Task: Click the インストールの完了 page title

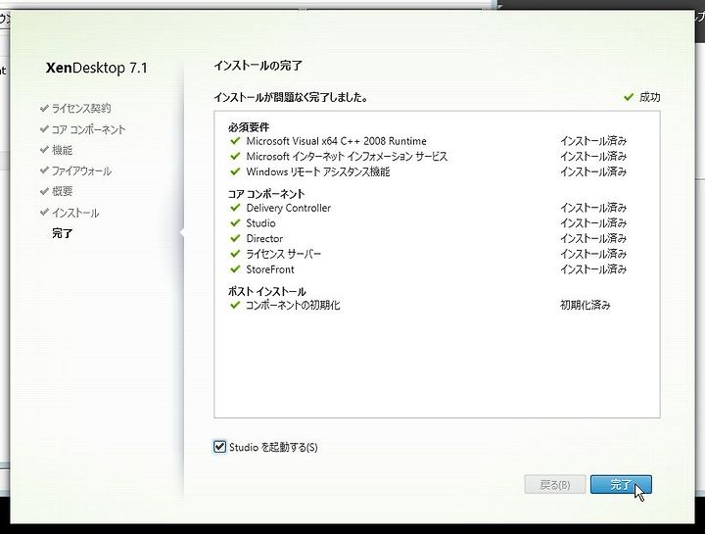Action: coord(258,66)
